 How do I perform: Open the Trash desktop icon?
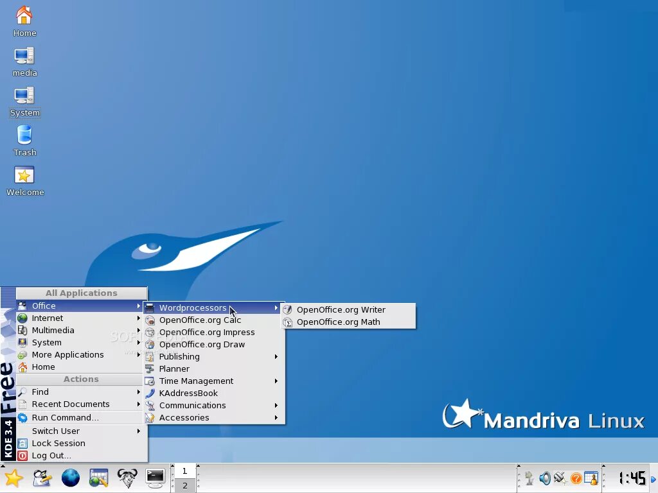(24, 141)
